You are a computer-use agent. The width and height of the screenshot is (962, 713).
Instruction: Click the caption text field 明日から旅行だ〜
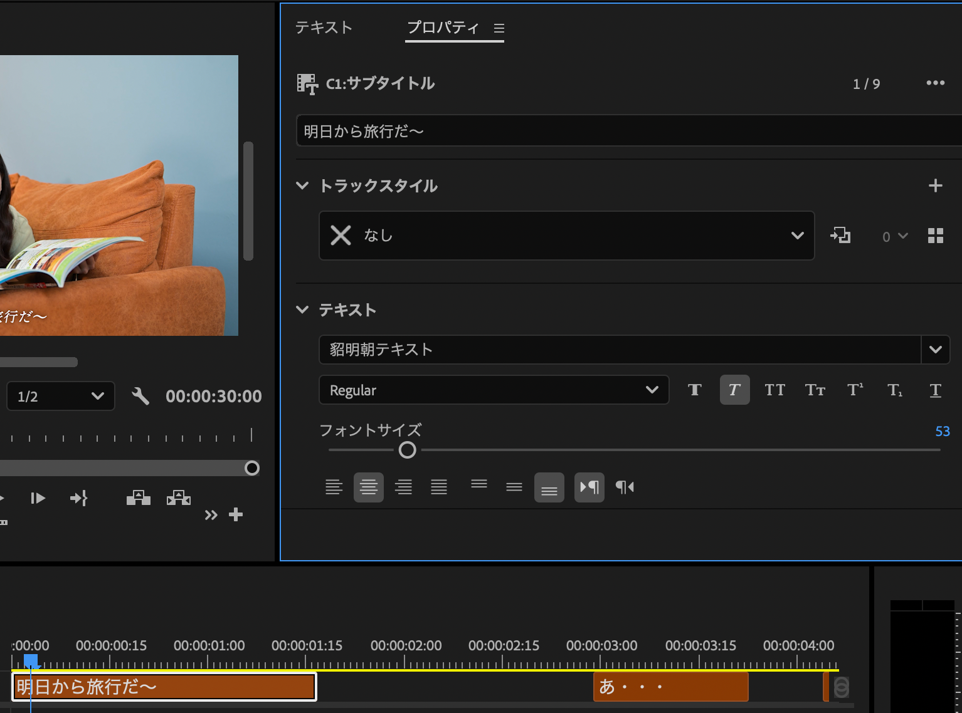pyautogui.click(x=627, y=131)
